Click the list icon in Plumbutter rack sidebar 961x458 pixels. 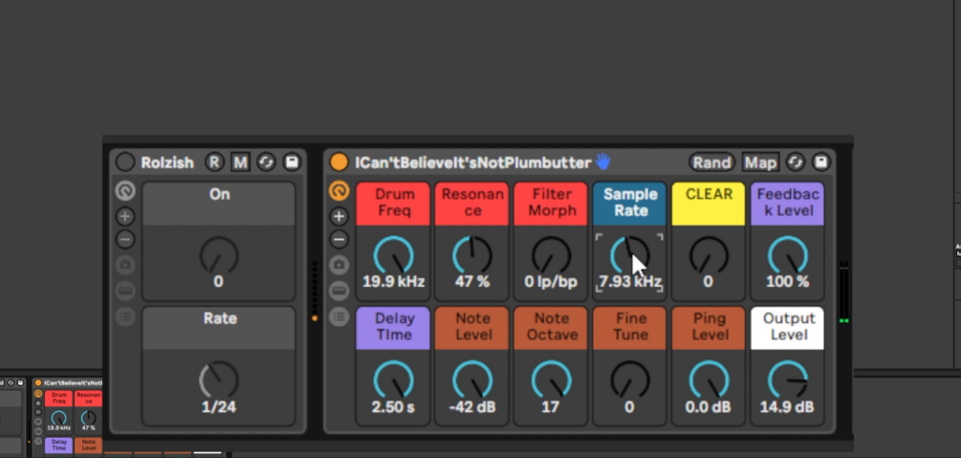pyautogui.click(x=339, y=316)
